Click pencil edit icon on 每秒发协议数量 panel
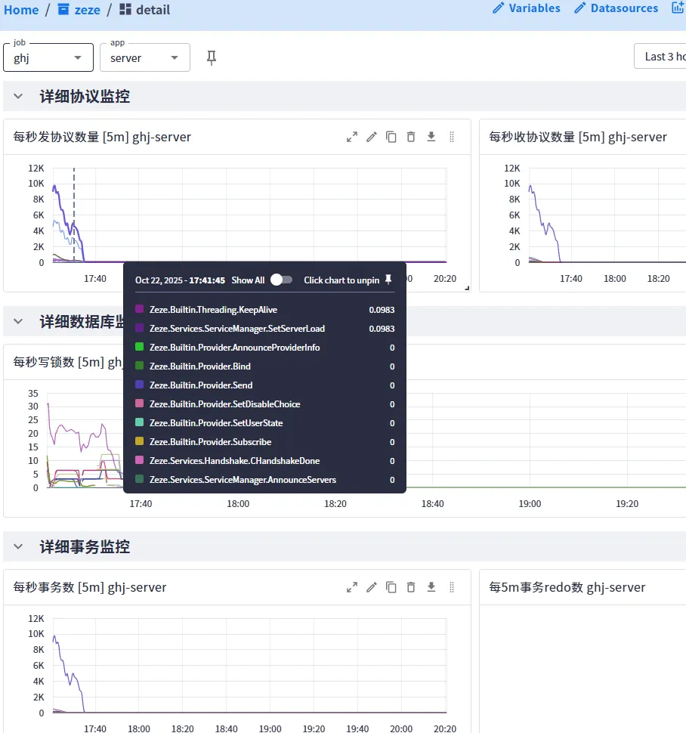 pyautogui.click(x=372, y=137)
